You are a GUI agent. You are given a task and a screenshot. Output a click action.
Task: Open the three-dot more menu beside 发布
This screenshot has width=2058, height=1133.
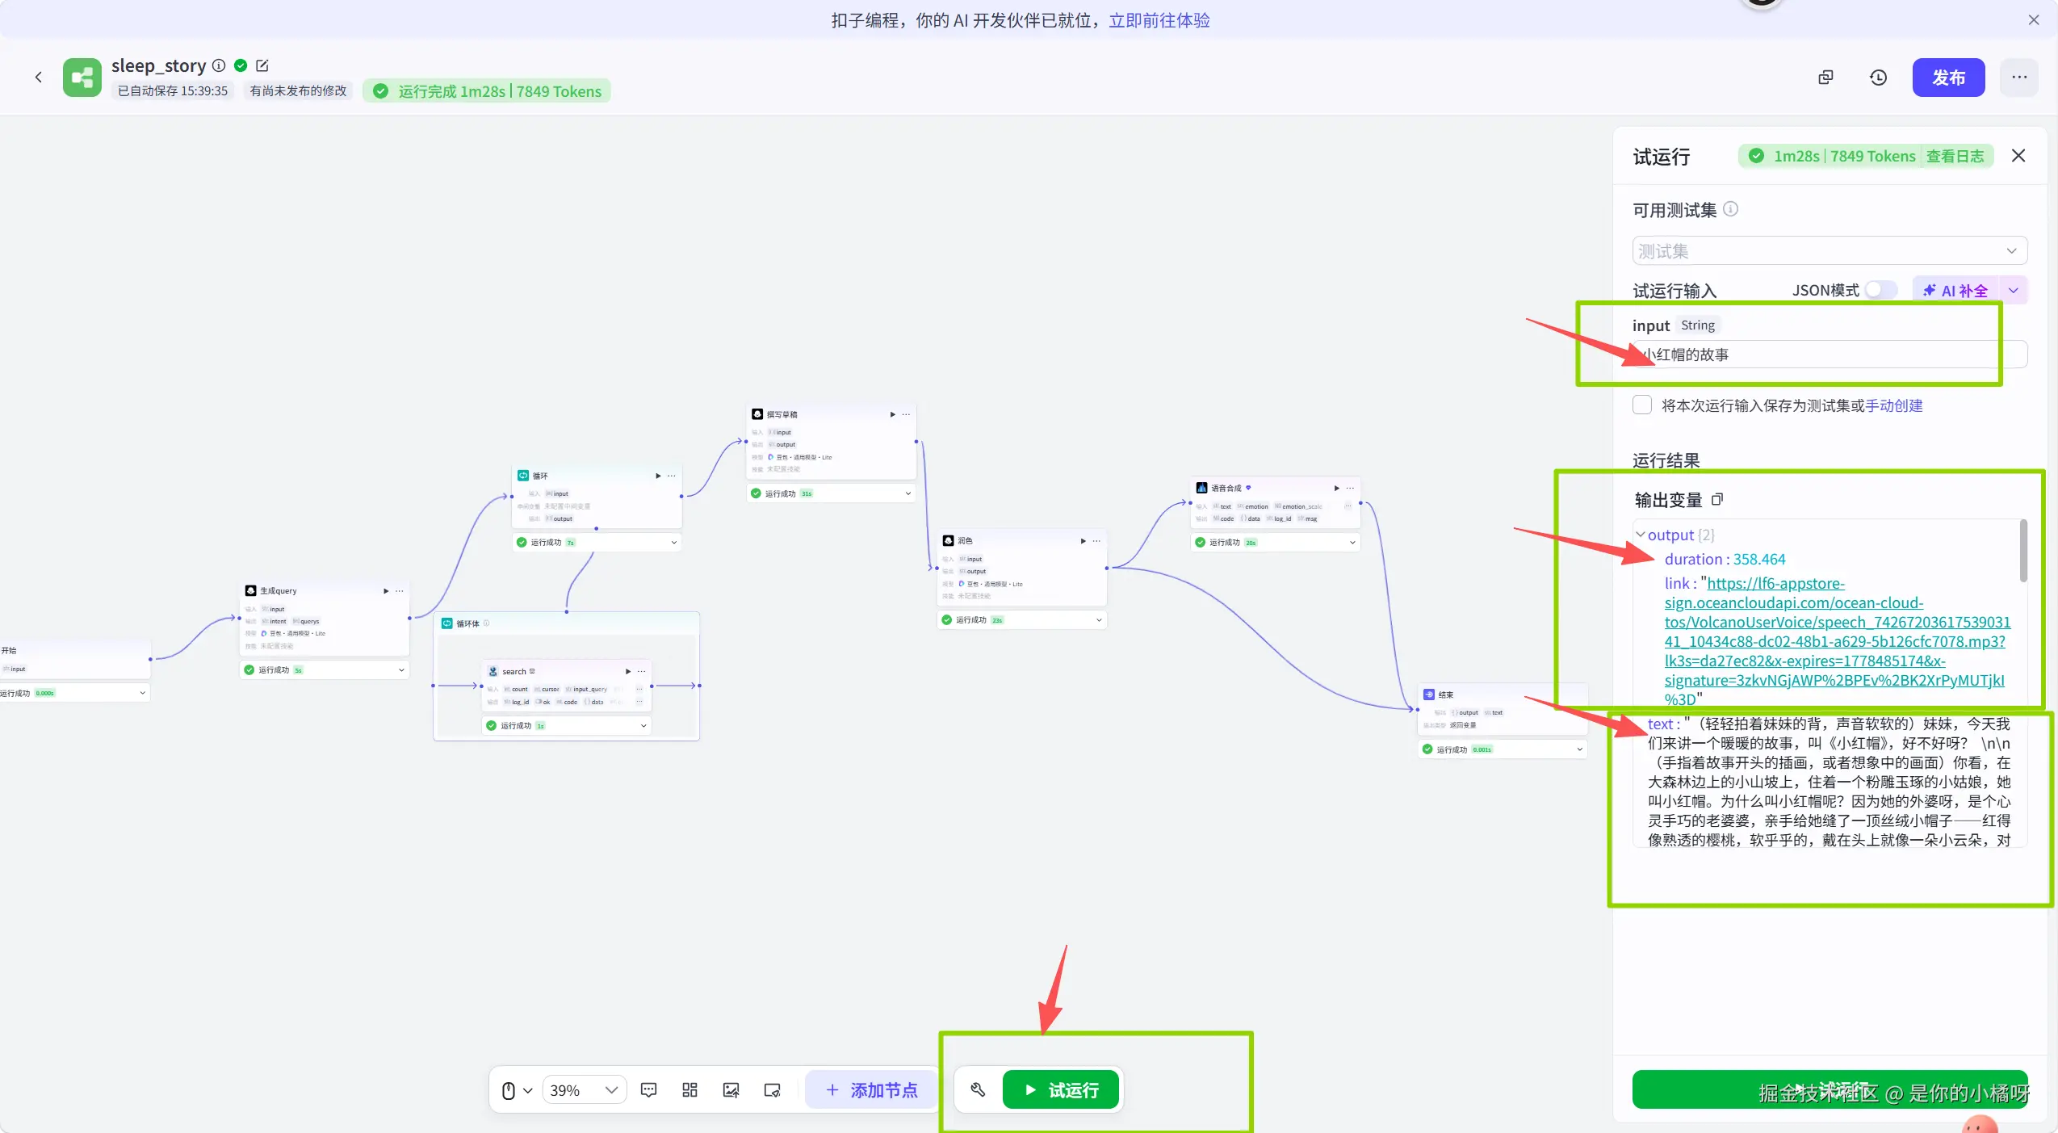click(x=2019, y=78)
